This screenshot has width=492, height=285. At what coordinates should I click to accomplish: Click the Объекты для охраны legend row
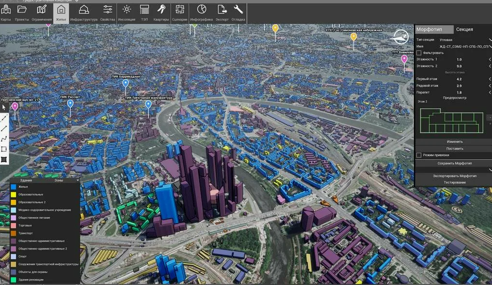coord(45,272)
